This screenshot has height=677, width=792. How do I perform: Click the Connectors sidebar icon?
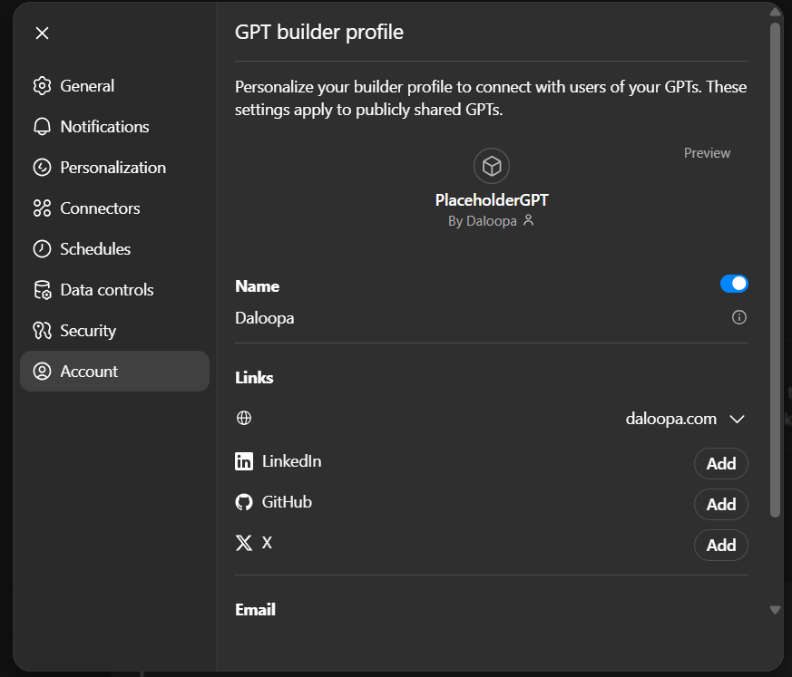[42, 208]
